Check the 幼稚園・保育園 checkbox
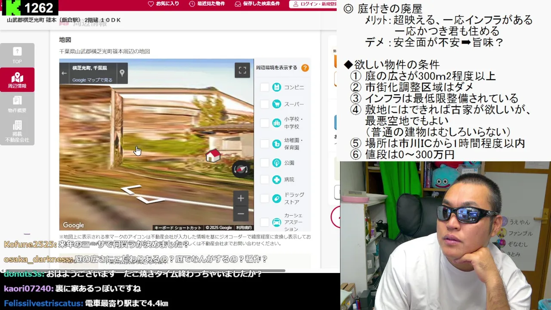Viewport: 551px width, 310px height. 264,144
